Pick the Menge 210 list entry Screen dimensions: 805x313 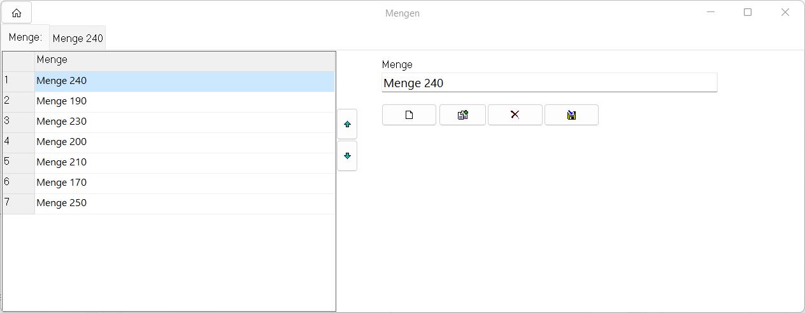[x=185, y=163]
